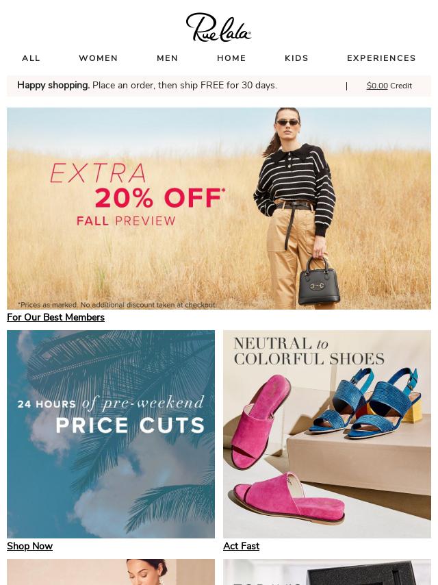Image resolution: width=438 pixels, height=585 pixels.
Task: Open the Extra 20% Off Fall Preview banner
Action: coord(219,208)
